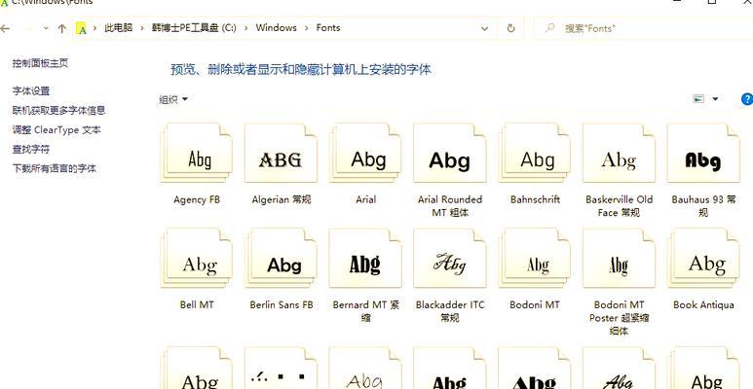Image resolution: width=753 pixels, height=389 pixels.
Task: Select the dotted braille-like font thumbnail
Action: [x=282, y=368]
